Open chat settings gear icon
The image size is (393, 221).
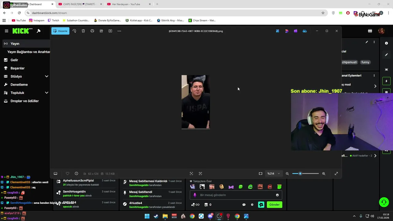click(252, 205)
